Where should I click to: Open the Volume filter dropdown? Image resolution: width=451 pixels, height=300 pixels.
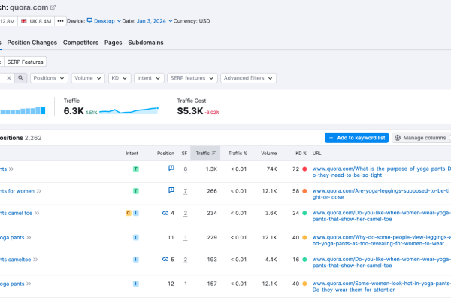pos(87,78)
